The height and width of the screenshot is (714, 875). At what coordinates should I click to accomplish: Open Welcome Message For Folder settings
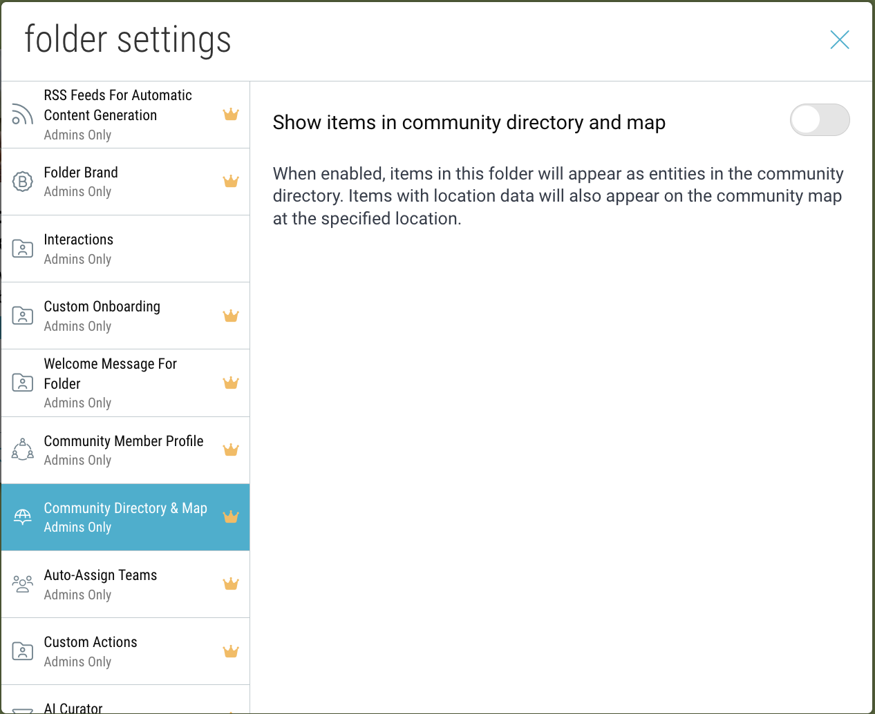[125, 383]
